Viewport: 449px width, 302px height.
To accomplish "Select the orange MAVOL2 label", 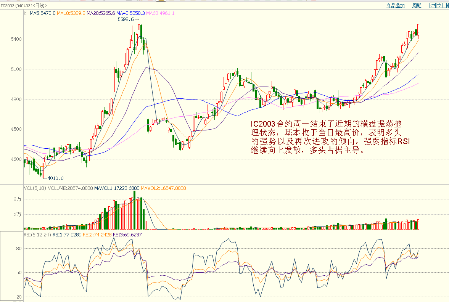I will pyautogui.click(x=163, y=188).
